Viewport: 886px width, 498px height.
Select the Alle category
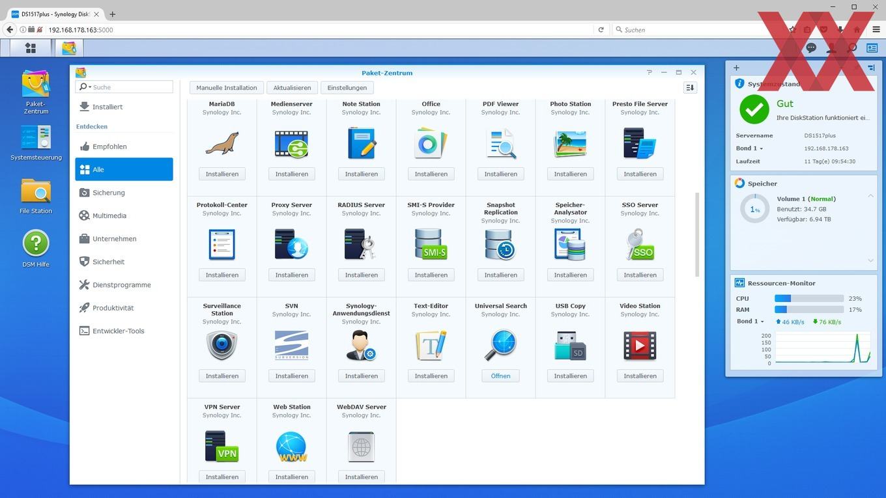pos(124,169)
